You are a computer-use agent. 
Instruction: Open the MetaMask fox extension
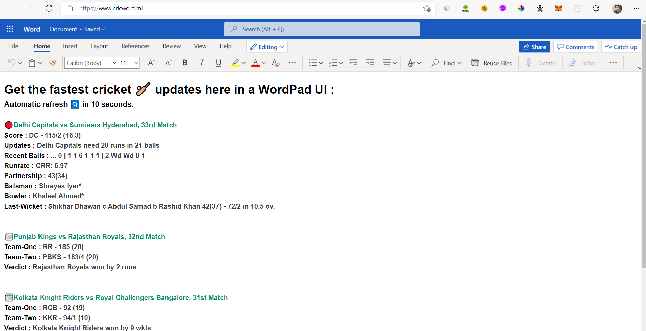click(x=559, y=8)
